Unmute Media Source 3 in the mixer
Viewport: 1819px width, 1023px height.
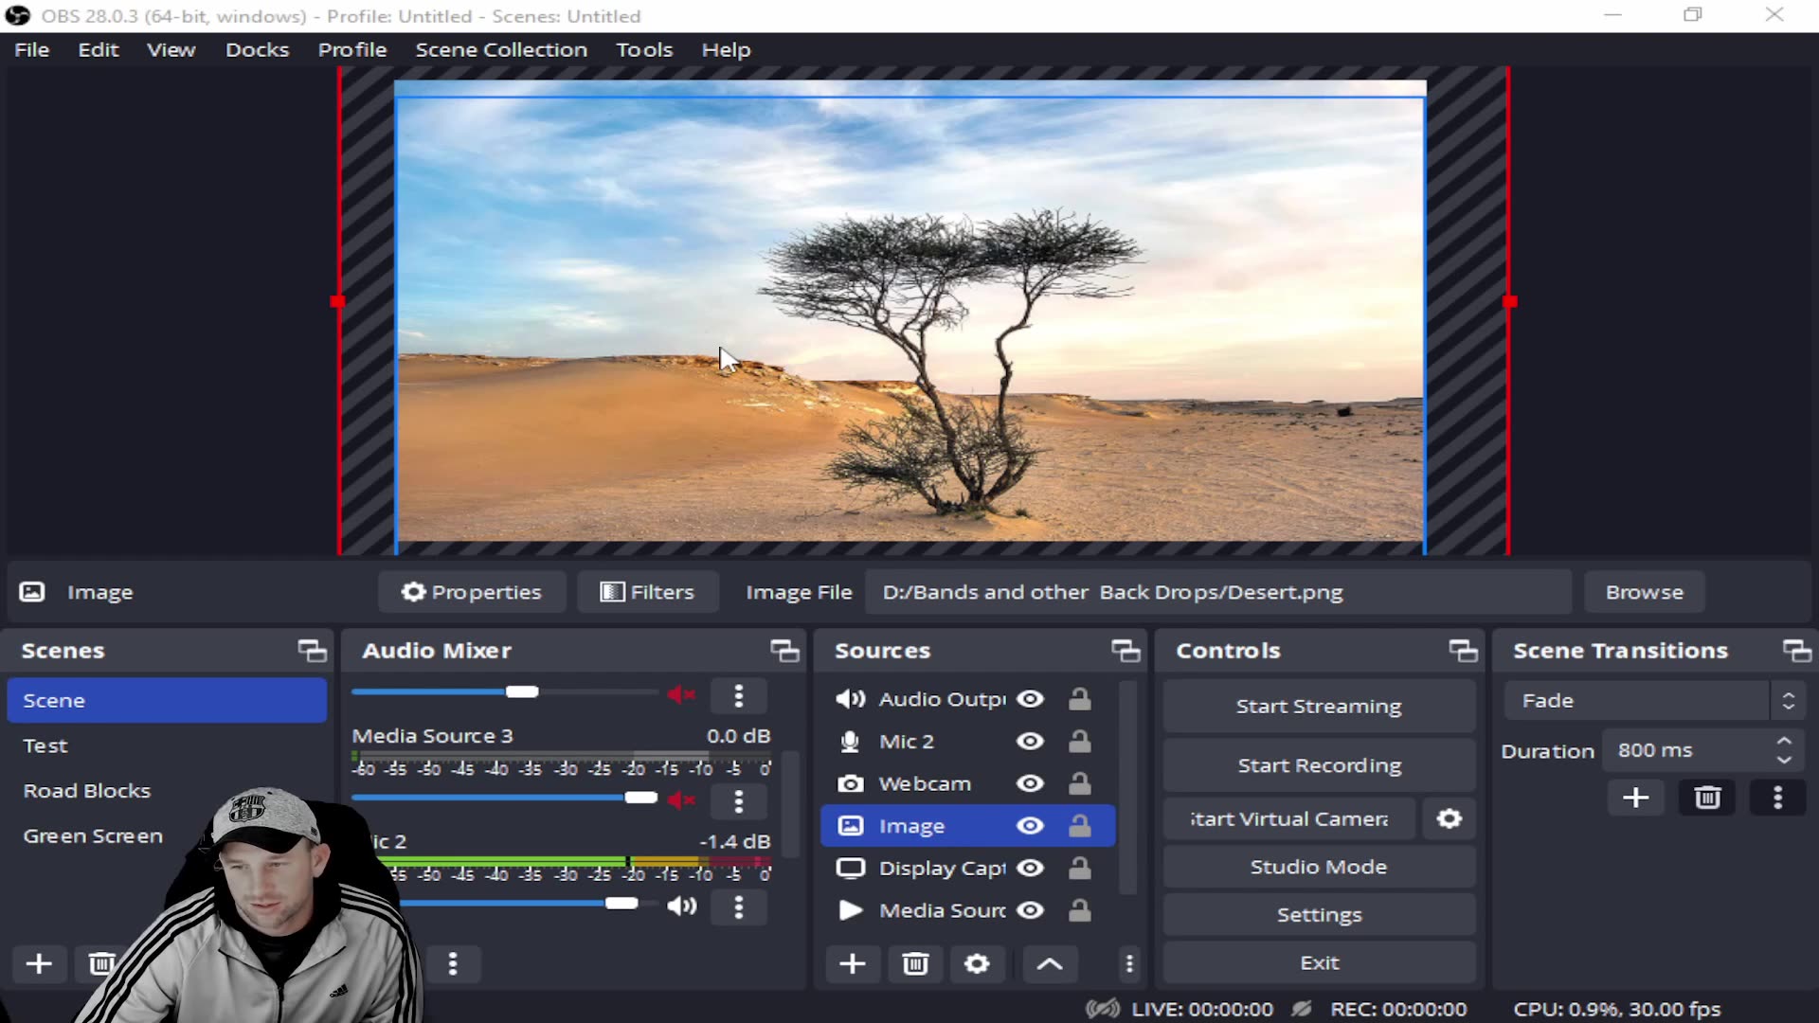tap(680, 800)
